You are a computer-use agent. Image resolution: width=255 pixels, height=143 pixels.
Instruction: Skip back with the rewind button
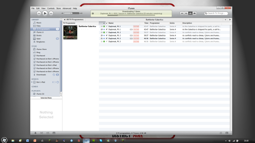pos(39,13)
